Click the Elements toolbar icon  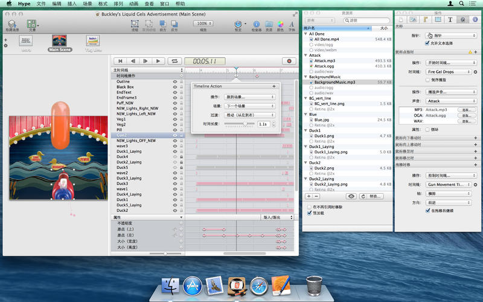point(32,24)
